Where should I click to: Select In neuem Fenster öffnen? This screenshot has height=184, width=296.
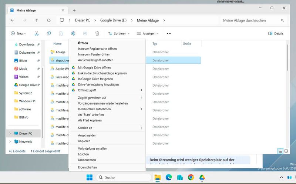(x=107, y=54)
